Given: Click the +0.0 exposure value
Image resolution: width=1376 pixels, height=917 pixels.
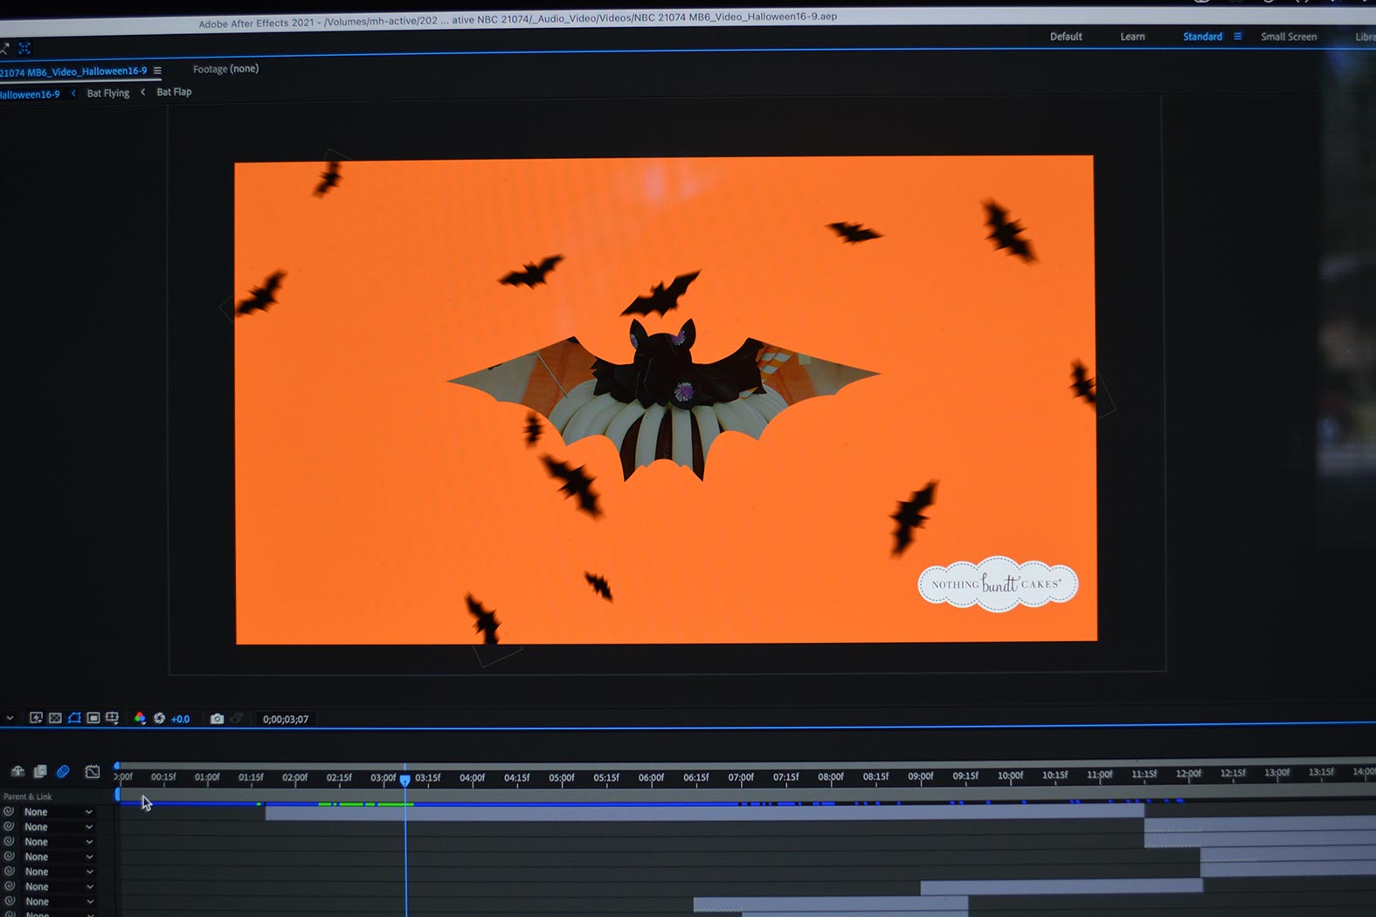Looking at the screenshot, I should (x=180, y=719).
